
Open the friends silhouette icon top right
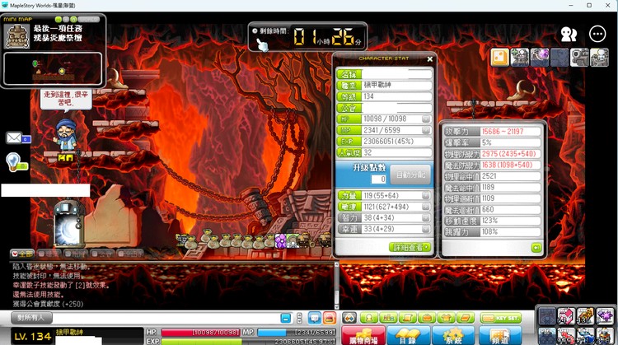(x=569, y=35)
